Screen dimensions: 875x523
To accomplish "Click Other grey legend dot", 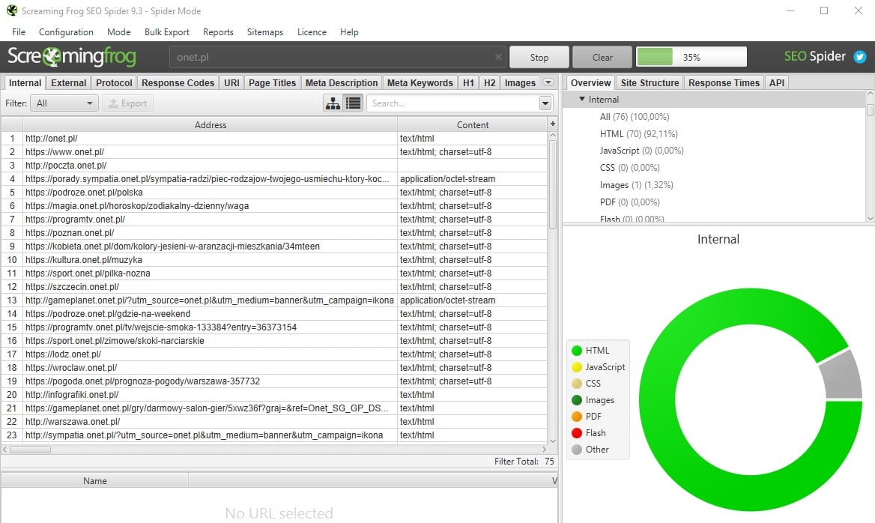I will point(577,450).
